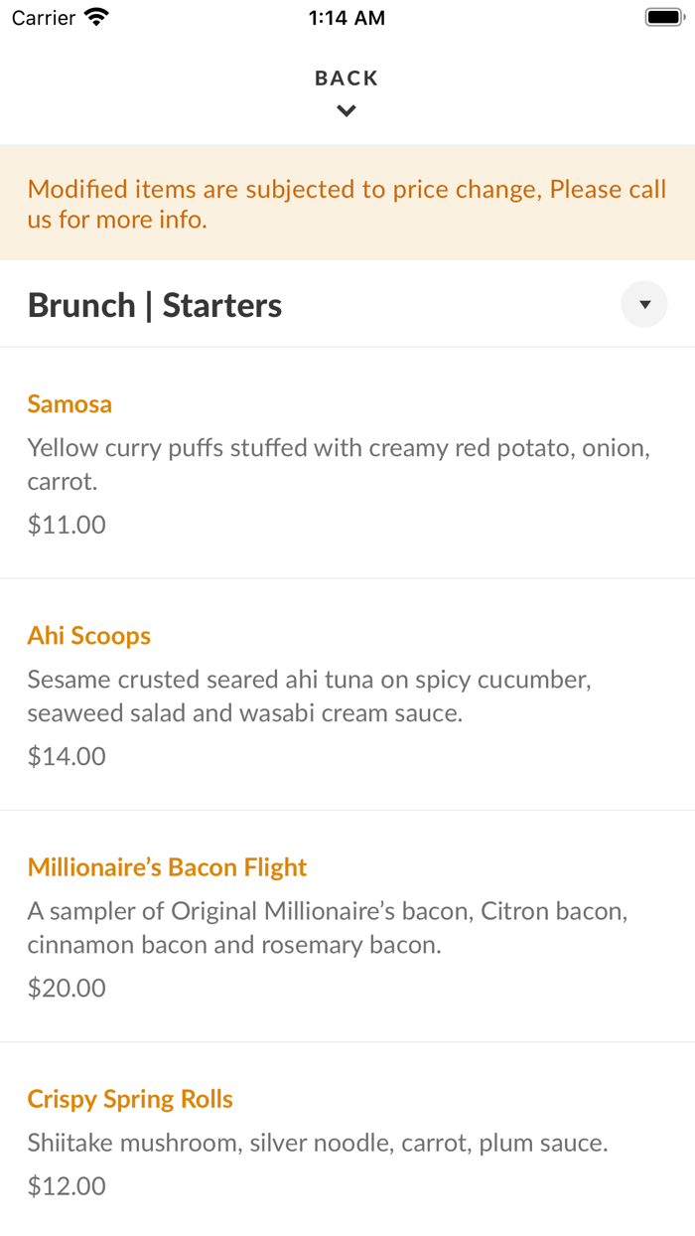695x1236 pixels.
Task: Tap the $20.00 bacon flight price
Action: (x=67, y=988)
